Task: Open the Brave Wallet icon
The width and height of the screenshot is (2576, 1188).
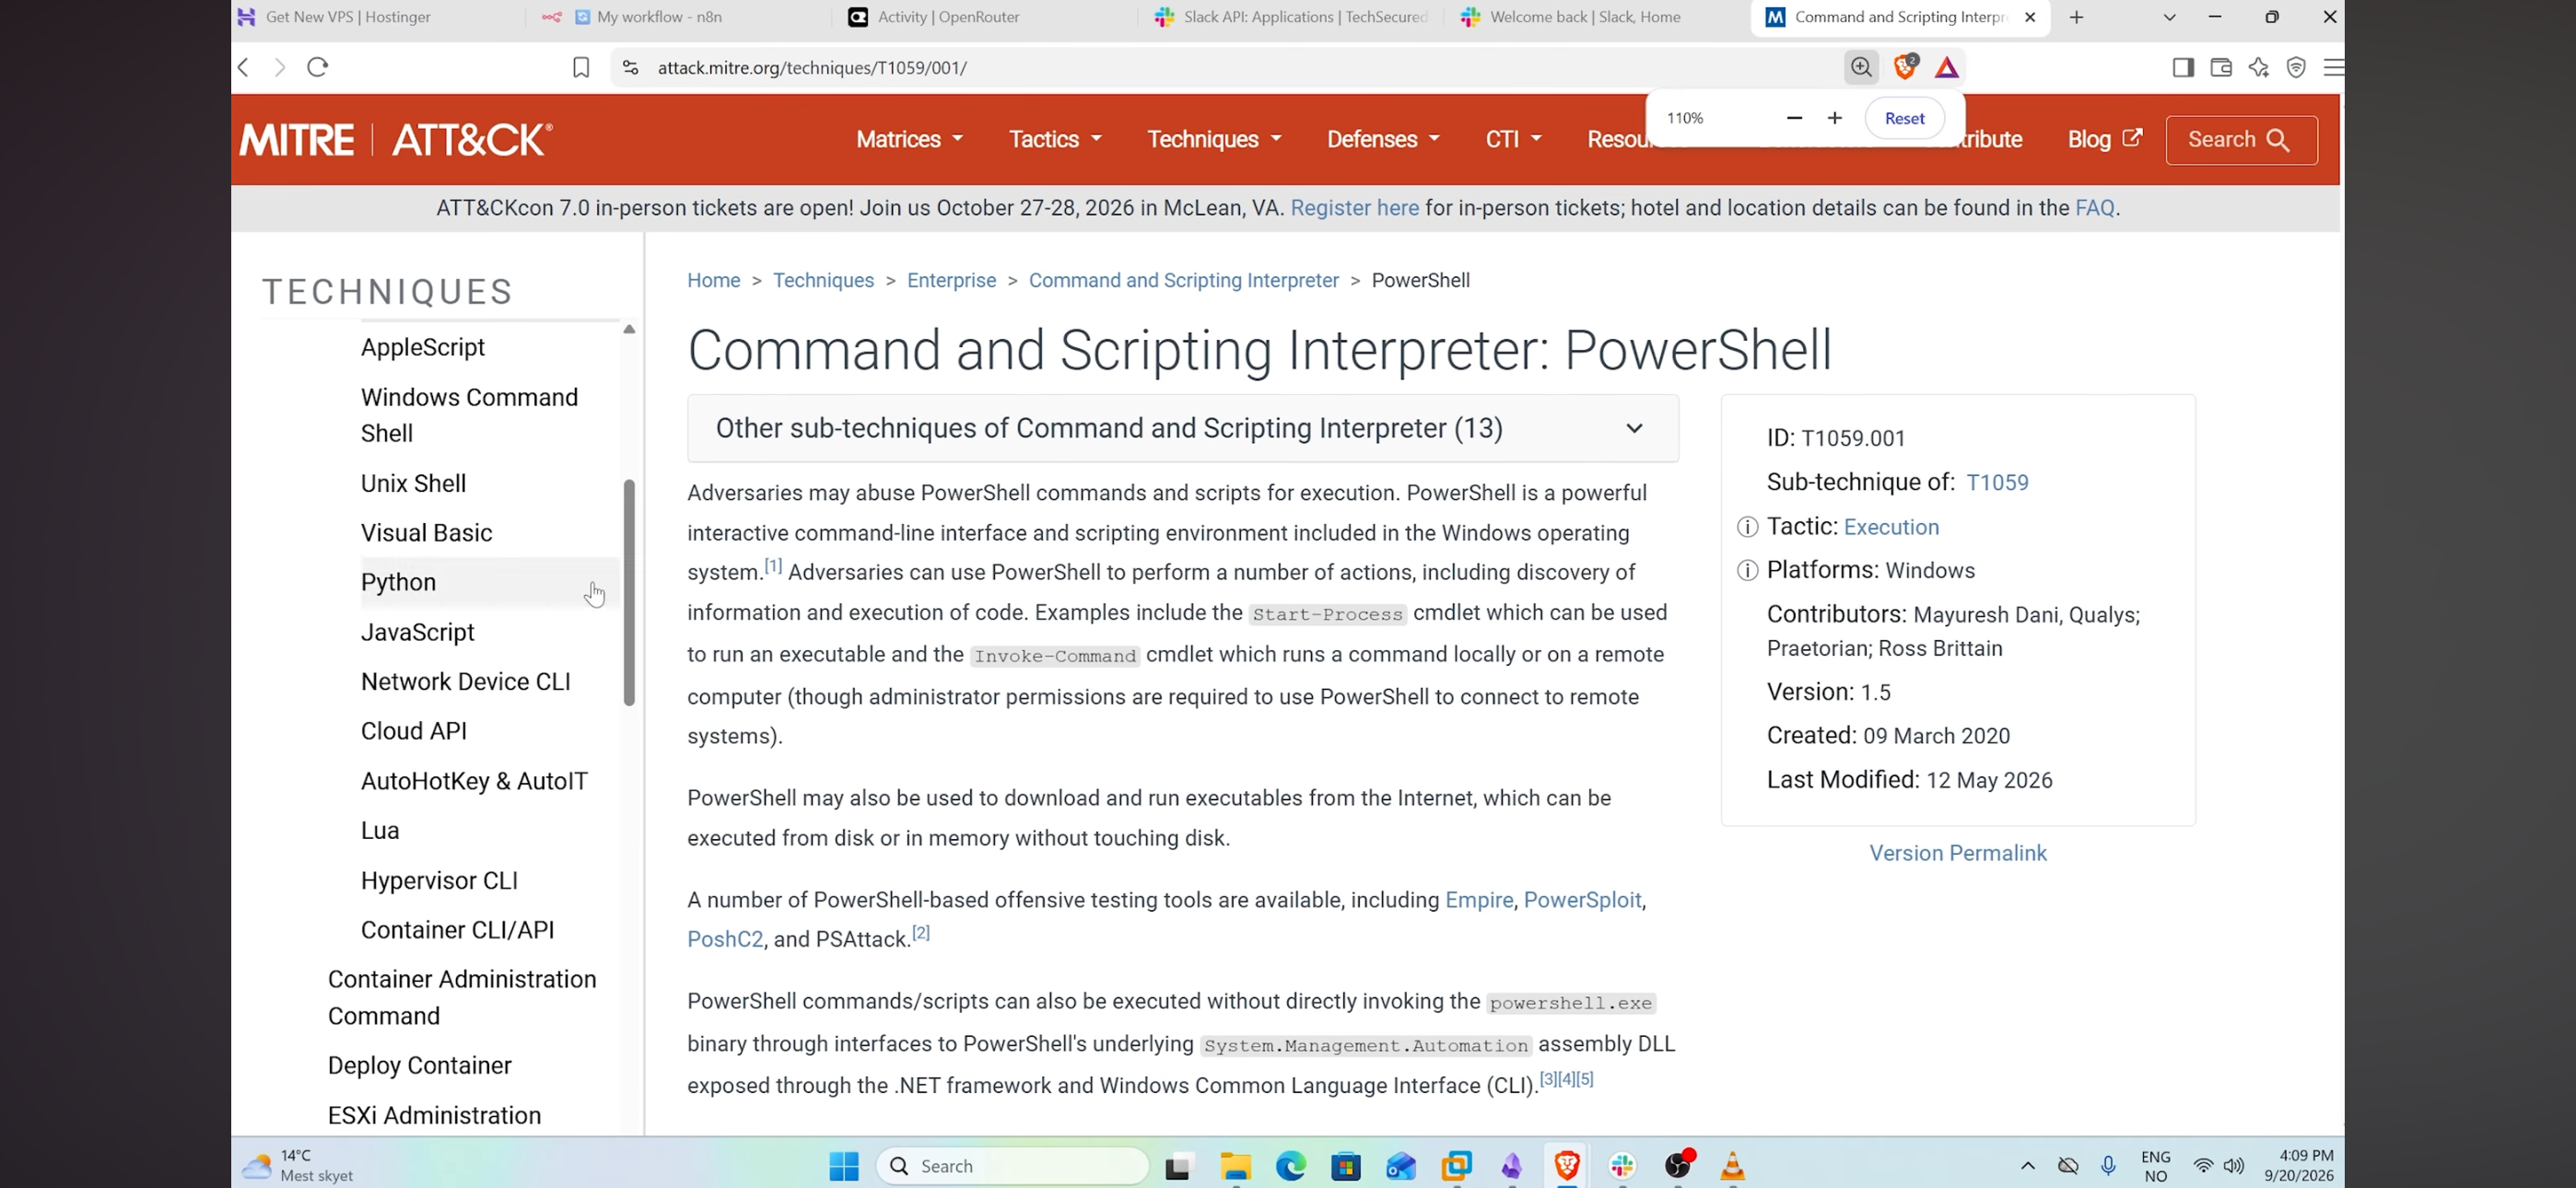Action: pos(2221,67)
